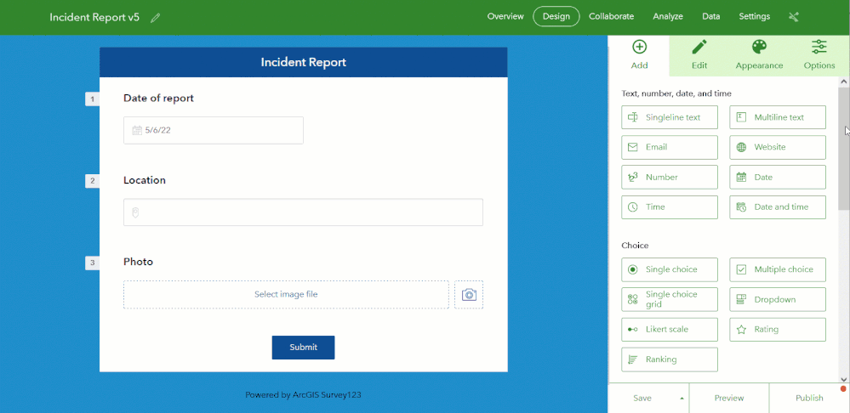Click the Preview button
Screen dimensions: 850x413
pos(729,398)
